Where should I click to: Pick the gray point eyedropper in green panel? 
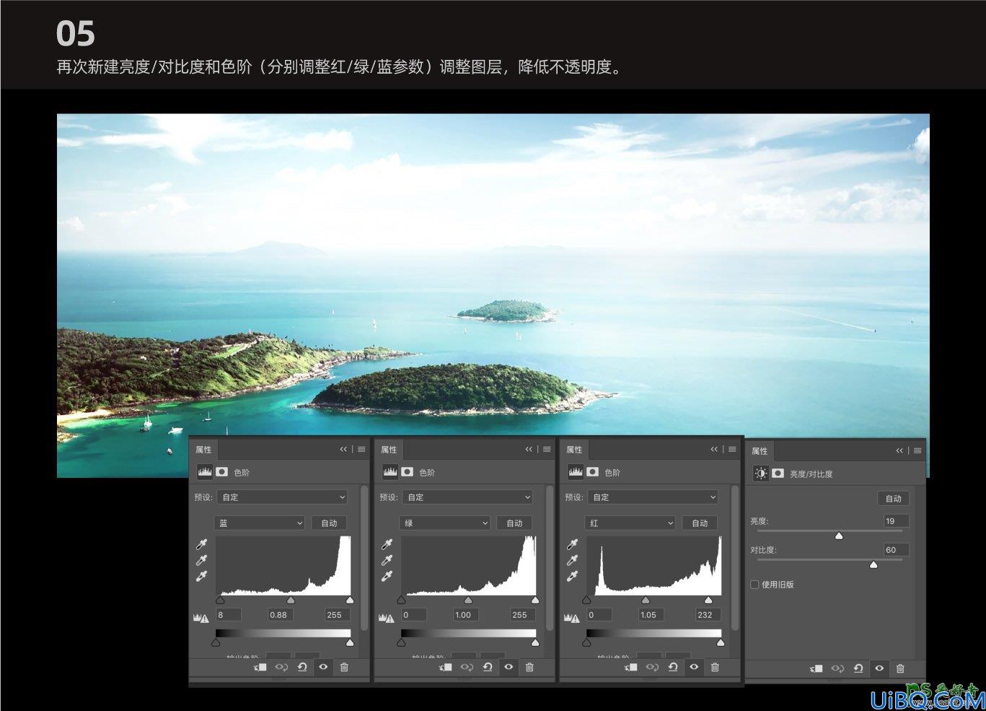pyautogui.click(x=387, y=560)
